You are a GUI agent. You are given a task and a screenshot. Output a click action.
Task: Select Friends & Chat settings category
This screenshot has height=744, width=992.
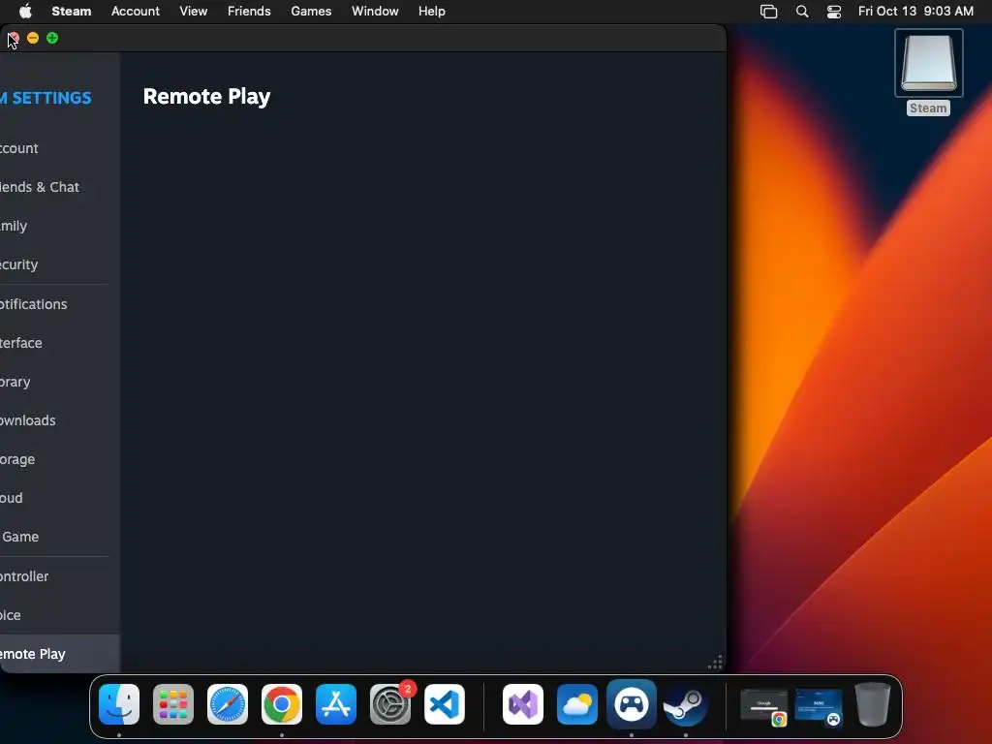coord(57,187)
